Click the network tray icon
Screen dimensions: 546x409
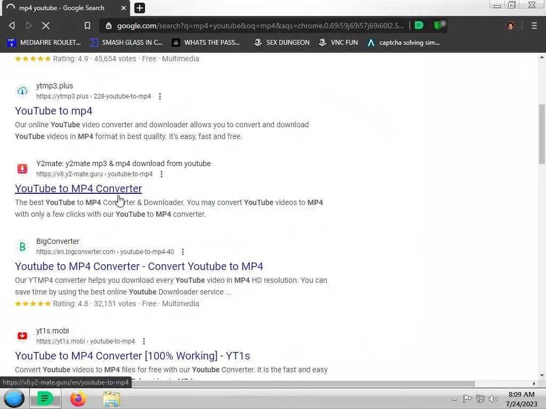(480, 399)
